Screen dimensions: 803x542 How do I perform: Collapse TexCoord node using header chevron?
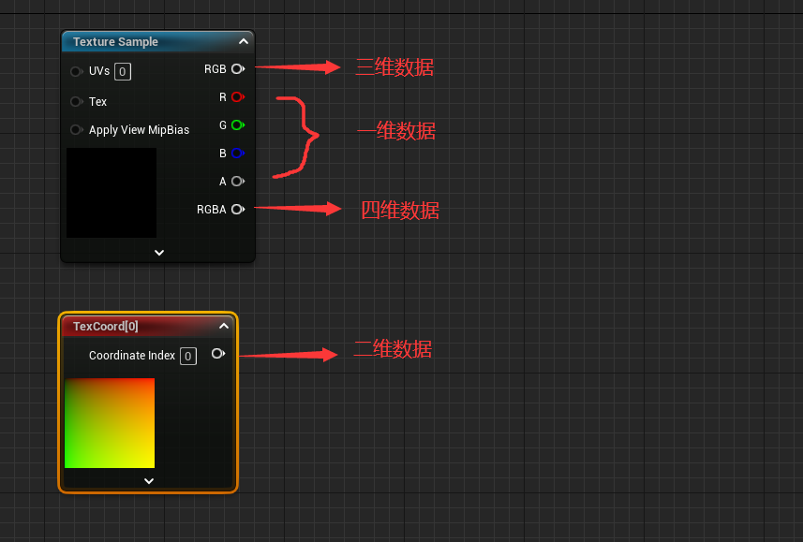[223, 327]
